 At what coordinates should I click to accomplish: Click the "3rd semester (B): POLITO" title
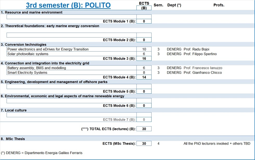coord(68,5)
